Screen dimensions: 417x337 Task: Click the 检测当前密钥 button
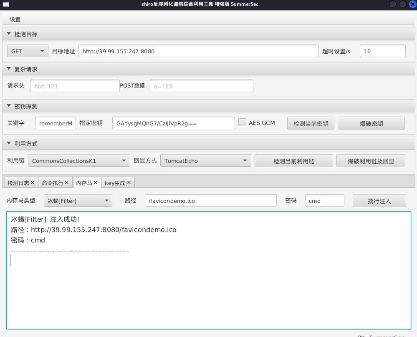(x=311, y=122)
